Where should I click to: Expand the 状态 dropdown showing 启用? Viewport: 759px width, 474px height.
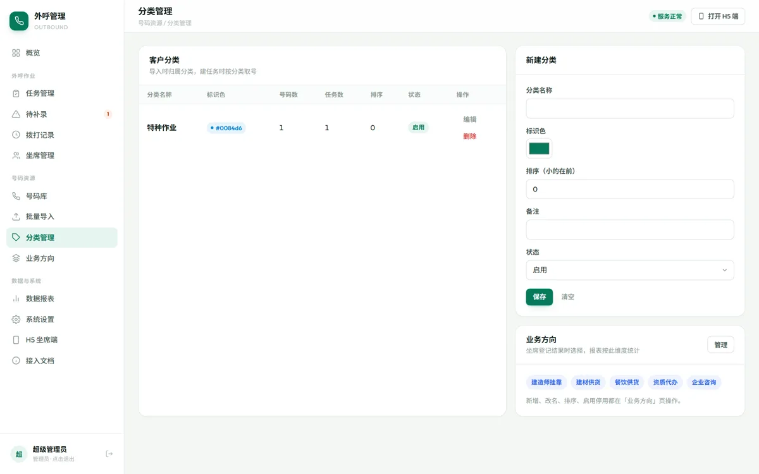click(x=630, y=270)
